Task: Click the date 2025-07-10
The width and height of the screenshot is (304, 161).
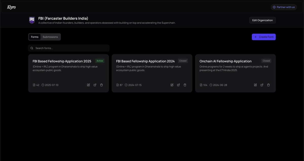Action: (x=52, y=85)
